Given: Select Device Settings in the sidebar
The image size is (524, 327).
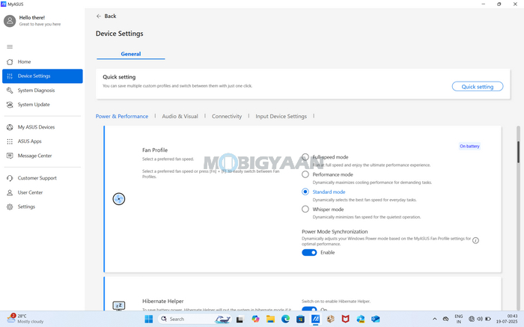Looking at the screenshot, I should click(x=43, y=76).
